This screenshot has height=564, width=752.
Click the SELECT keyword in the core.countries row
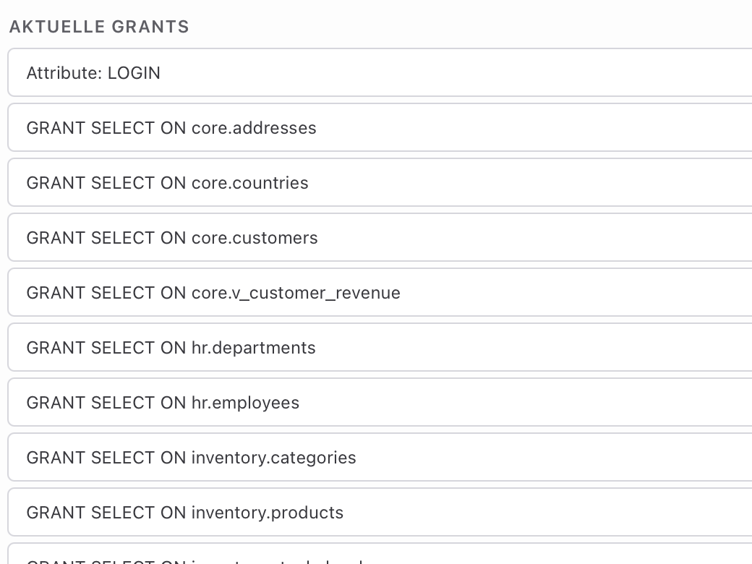pos(123,183)
